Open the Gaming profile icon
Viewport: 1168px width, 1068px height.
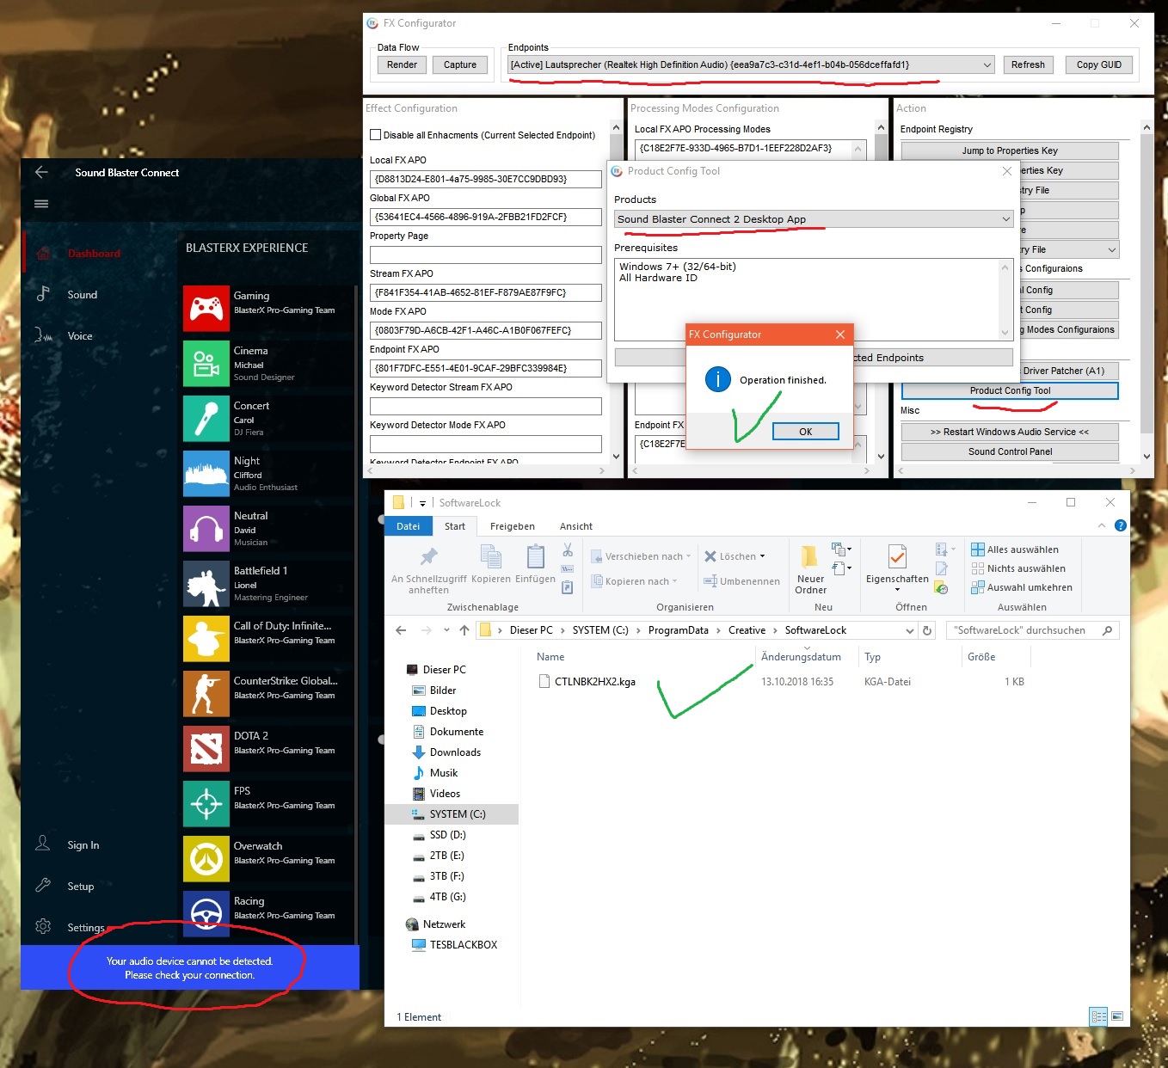[x=206, y=308]
